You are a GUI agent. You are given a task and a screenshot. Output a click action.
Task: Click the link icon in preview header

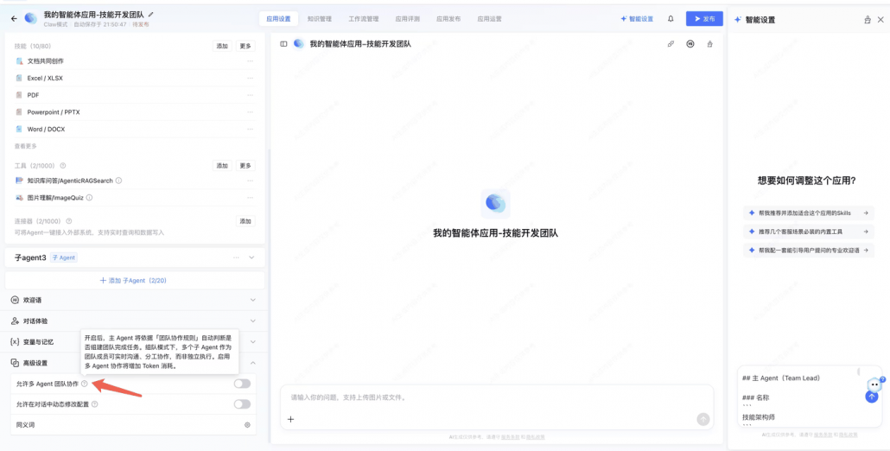(x=671, y=44)
